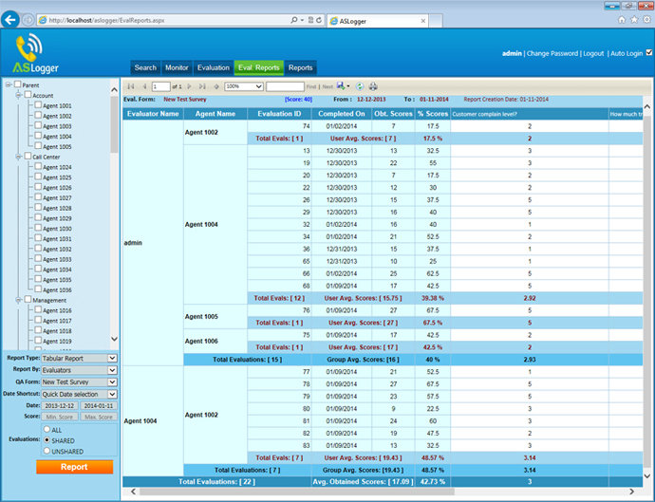Check the Agent 1002 checkbox in tree
Image resolution: width=655 pixels, height=502 pixels.
(x=38, y=116)
